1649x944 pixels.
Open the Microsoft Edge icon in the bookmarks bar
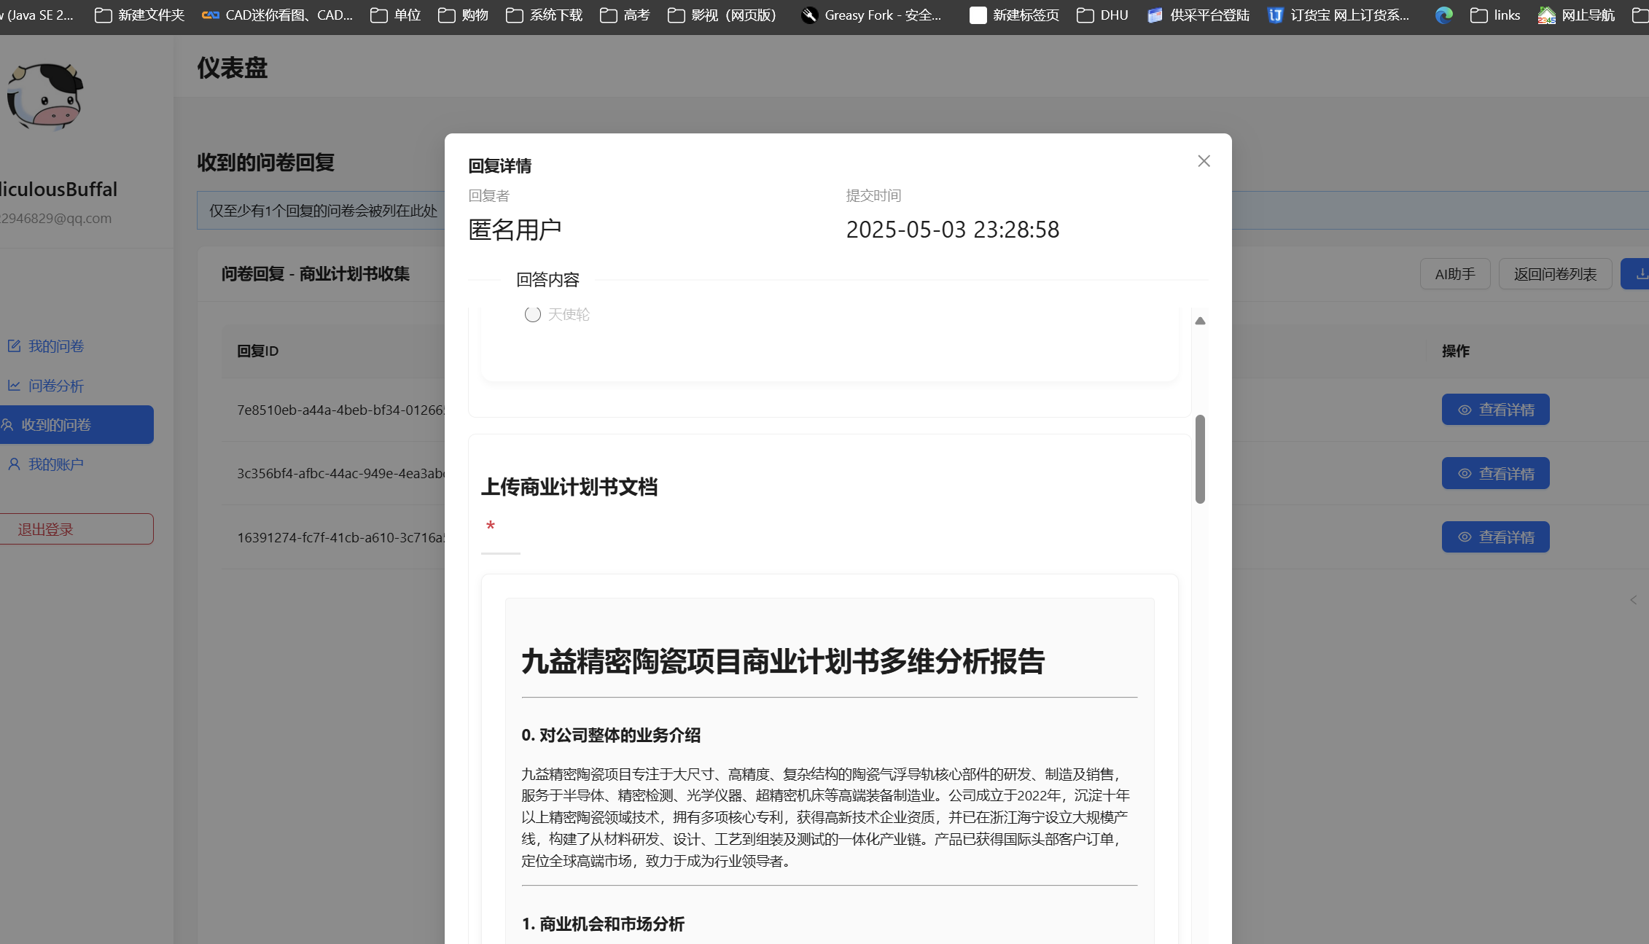[1443, 15]
